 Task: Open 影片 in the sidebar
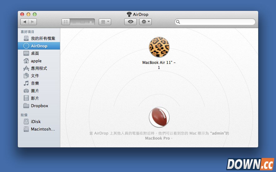(x=39, y=98)
